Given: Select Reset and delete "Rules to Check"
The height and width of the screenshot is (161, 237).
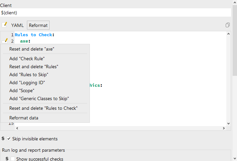Looking at the screenshot, I should 43,108.
